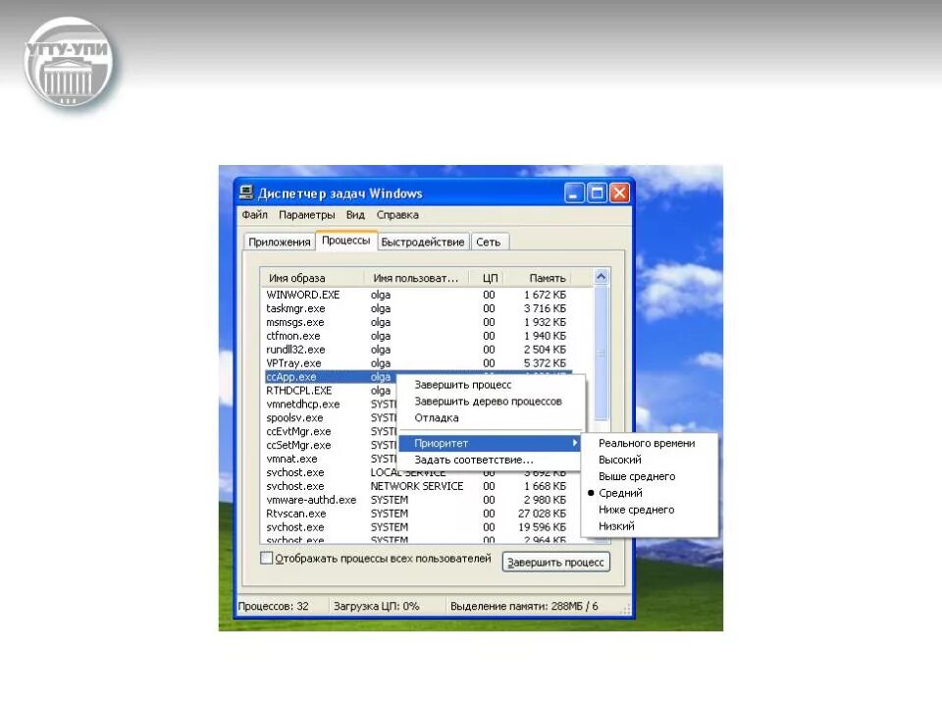Select the WINWORD.EXE process row
Screen dimensions: 942x707
[x=418, y=295]
